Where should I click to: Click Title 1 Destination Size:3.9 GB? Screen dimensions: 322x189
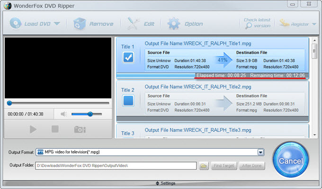pos(247,61)
